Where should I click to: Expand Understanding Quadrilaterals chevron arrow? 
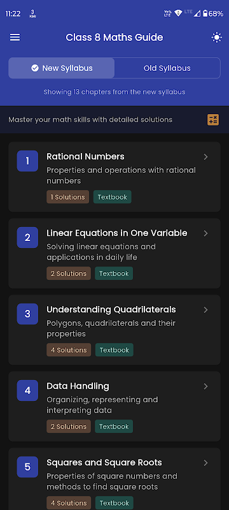[205, 310]
